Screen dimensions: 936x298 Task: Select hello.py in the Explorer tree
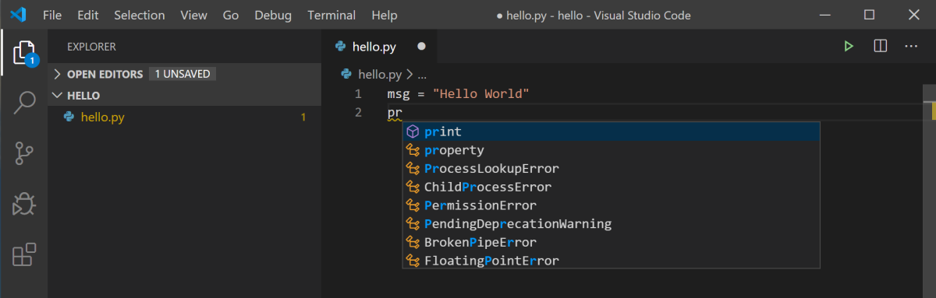(185, 117)
